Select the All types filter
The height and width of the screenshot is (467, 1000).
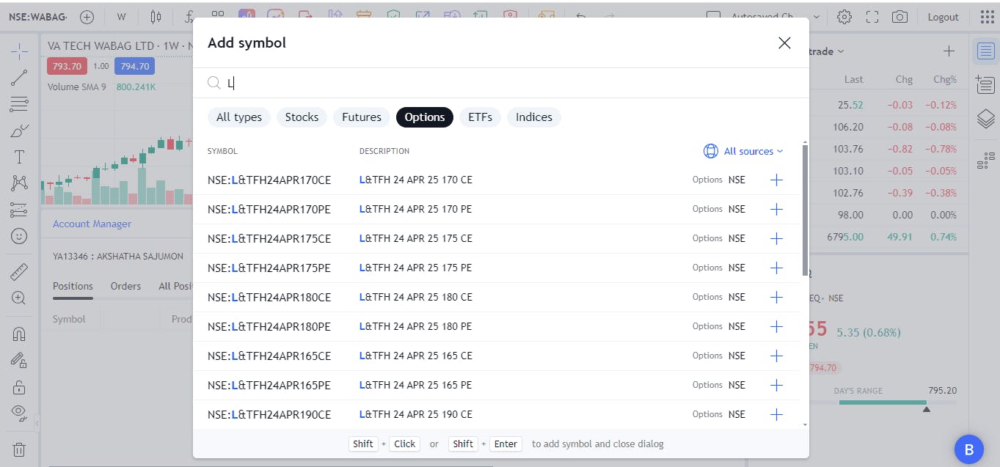(x=239, y=117)
